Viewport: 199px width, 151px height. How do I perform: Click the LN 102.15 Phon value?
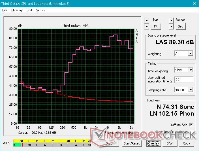(172, 114)
